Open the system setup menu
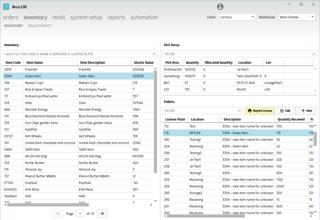 tap(86, 17)
